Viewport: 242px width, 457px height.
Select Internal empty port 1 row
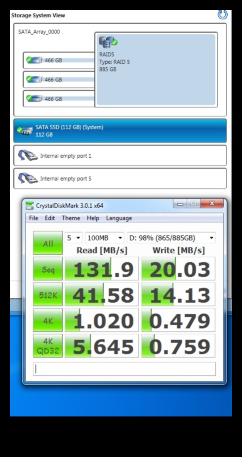tap(120, 156)
